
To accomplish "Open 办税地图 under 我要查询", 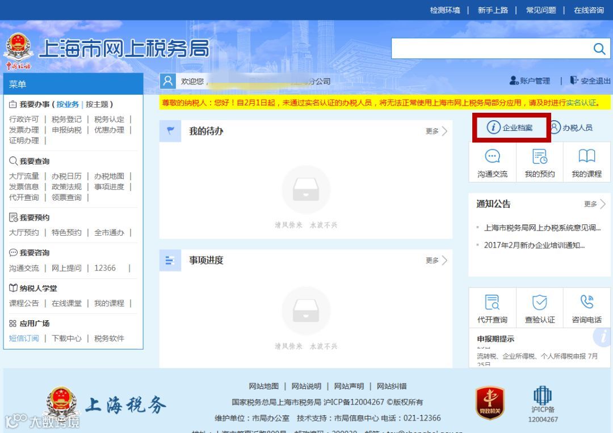I will point(109,176).
